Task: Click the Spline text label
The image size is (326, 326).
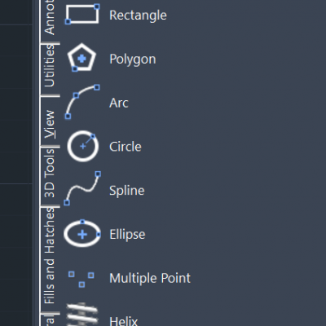Action: [x=127, y=191]
